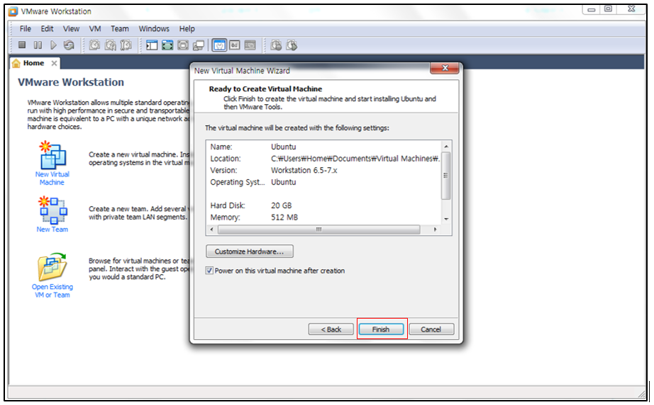Open the File menu
654x405 pixels.
pyautogui.click(x=25, y=29)
